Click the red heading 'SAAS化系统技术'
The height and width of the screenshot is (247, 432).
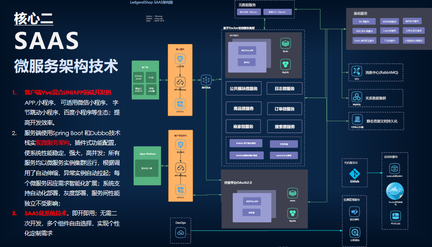tap(45, 213)
